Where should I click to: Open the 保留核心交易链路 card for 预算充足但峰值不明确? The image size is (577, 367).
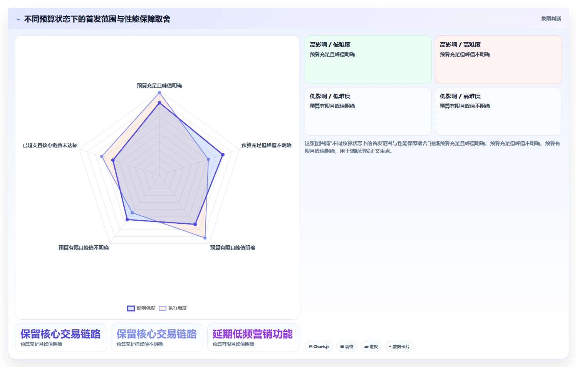tap(157, 338)
